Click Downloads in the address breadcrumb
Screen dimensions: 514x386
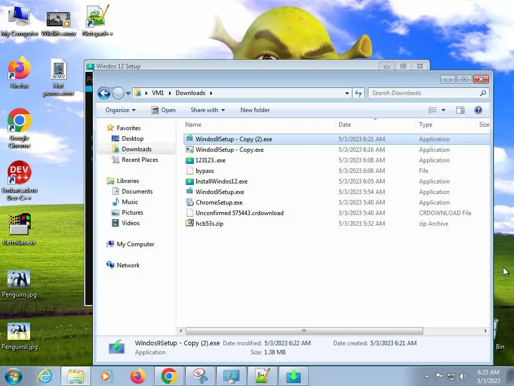190,93
